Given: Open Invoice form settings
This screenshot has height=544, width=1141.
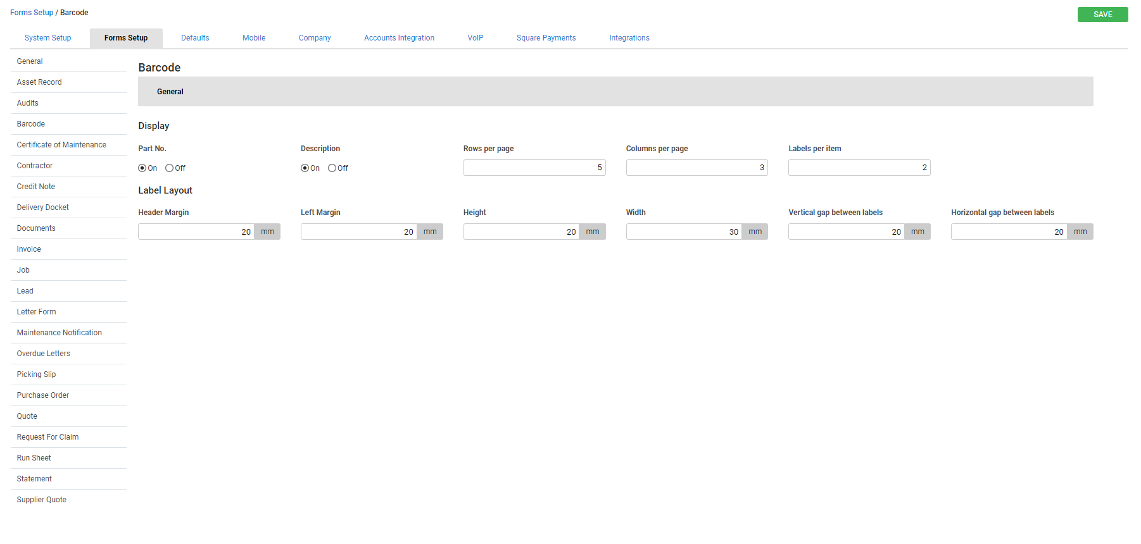Looking at the screenshot, I should coord(68,249).
